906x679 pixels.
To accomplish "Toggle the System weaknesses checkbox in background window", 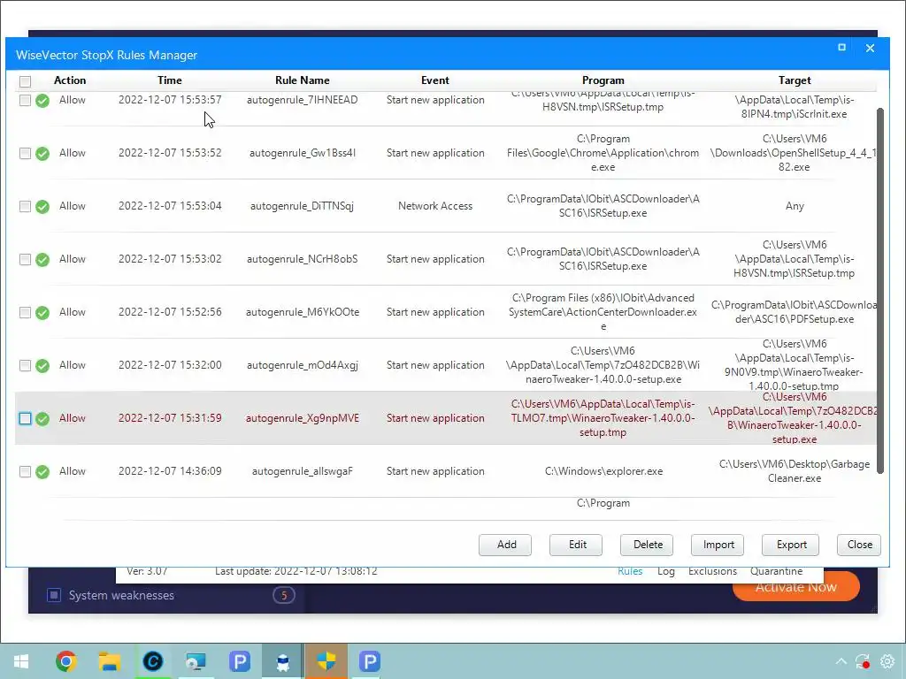I will pyautogui.click(x=54, y=595).
